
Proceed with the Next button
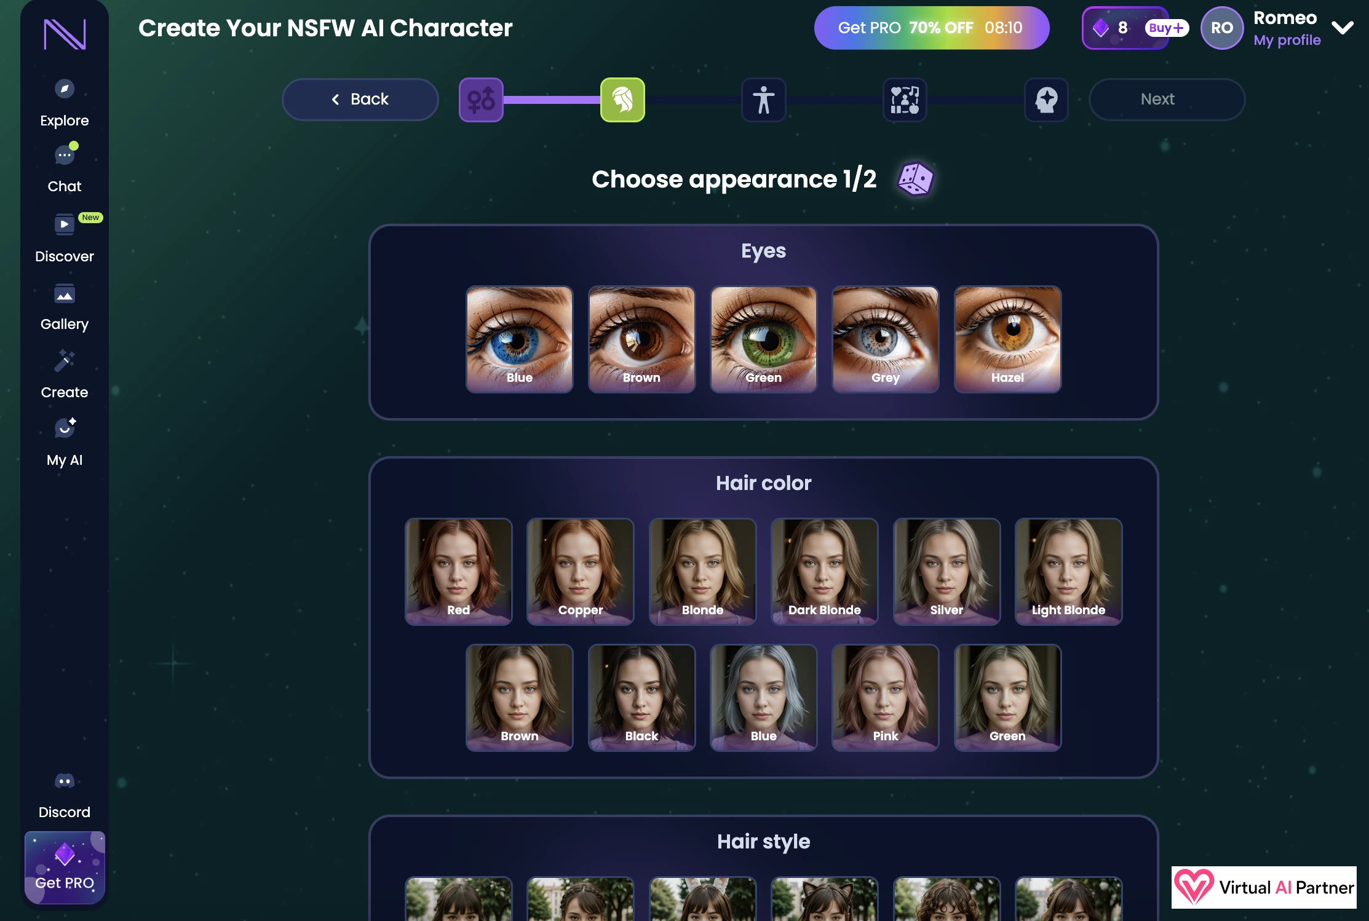[x=1167, y=100]
